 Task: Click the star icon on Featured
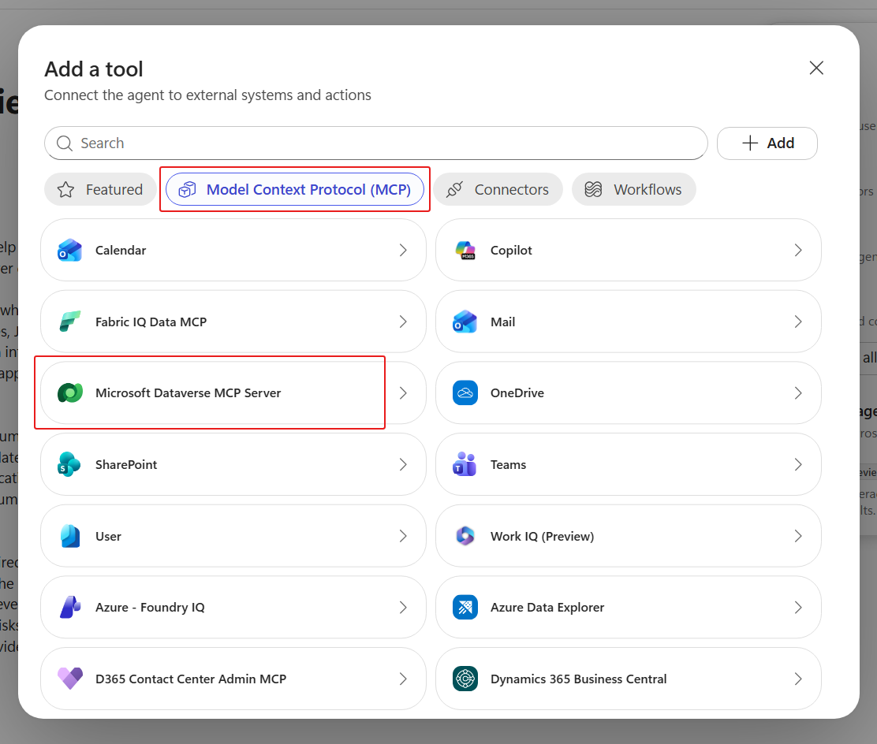coord(65,189)
